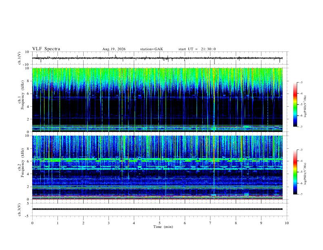Image resolution: width=323 pixels, height=250 pixels.
Task: Click the 7 minute tick on time axis
Action: click(210, 223)
